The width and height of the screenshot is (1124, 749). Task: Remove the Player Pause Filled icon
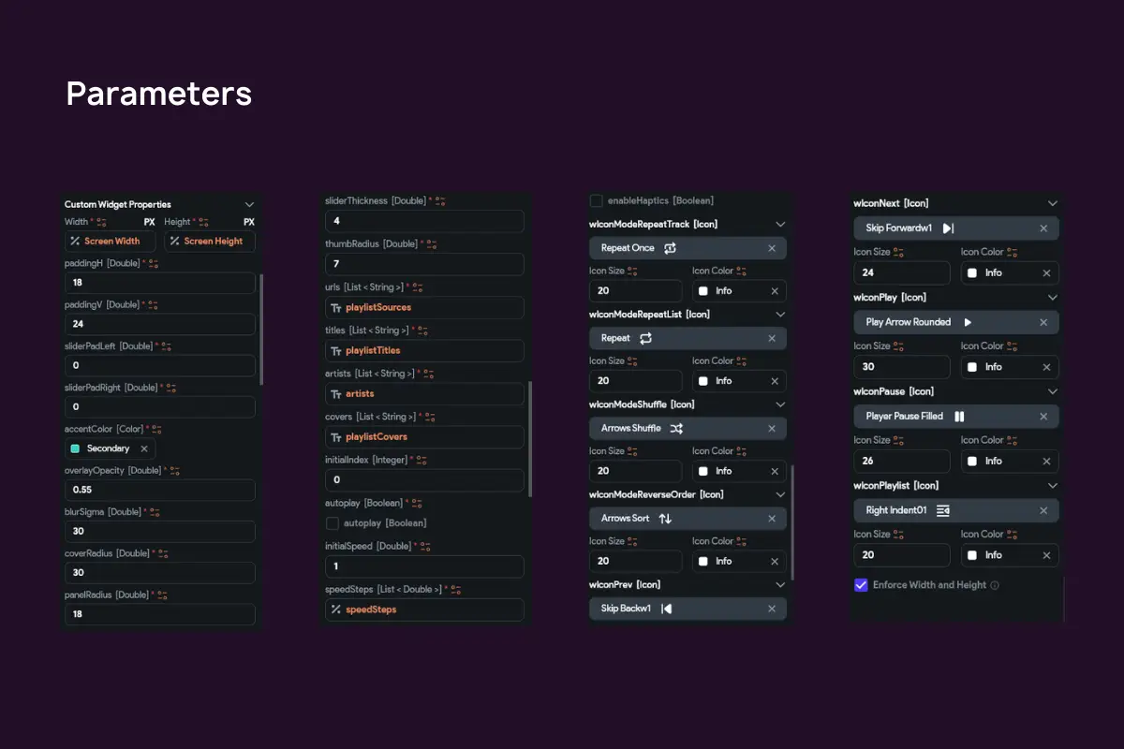[x=1043, y=417]
